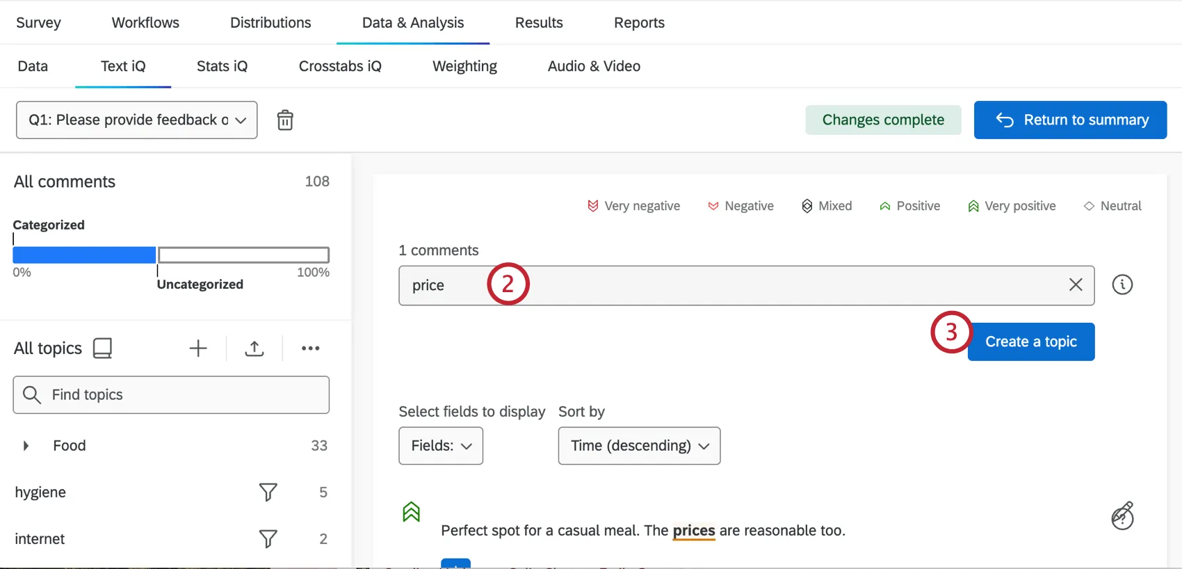Toggle the hygiene topic filter
The height and width of the screenshot is (569, 1182).
[x=268, y=492]
